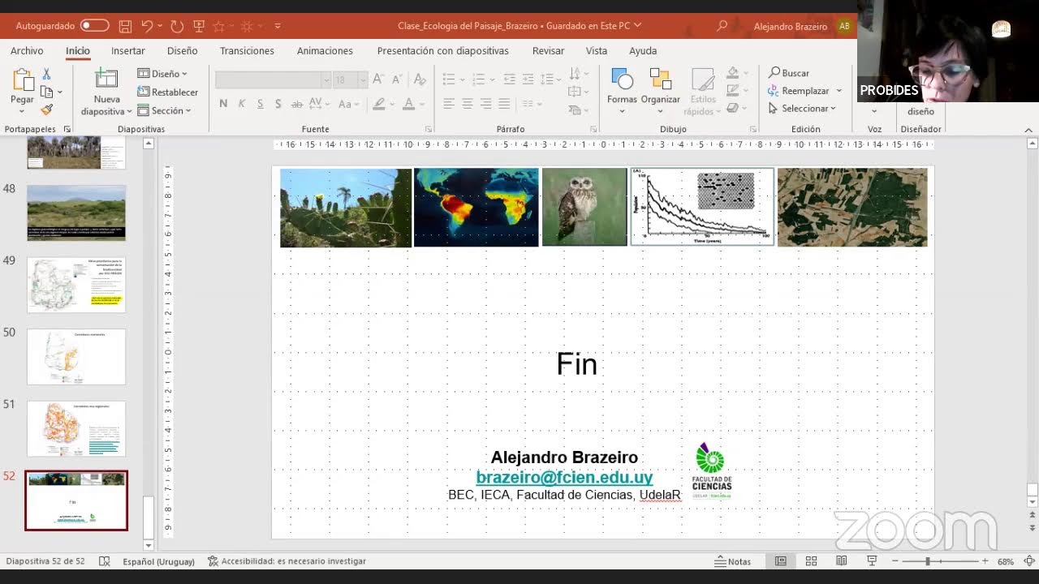Open the font size dropdown
The width and height of the screenshot is (1039, 584).
tap(363, 79)
